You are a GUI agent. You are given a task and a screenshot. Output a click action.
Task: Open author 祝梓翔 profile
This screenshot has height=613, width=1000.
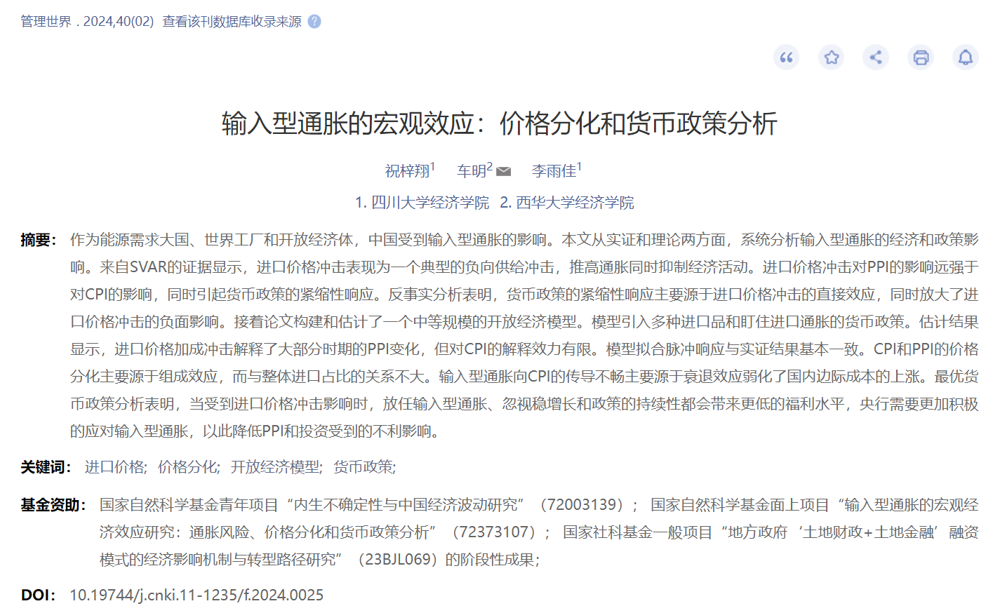click(407, 171)
